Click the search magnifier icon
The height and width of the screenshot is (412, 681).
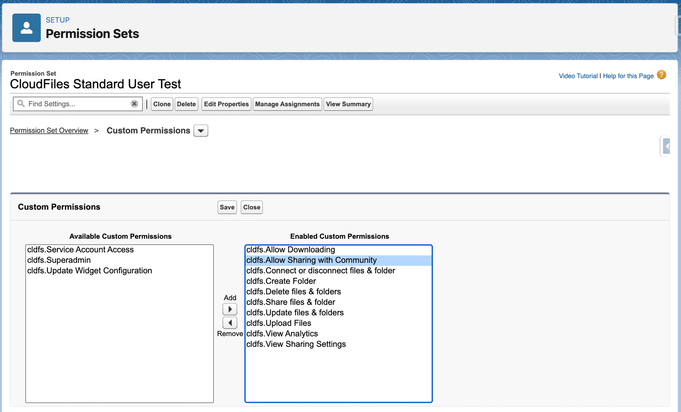tap(21, 104)
